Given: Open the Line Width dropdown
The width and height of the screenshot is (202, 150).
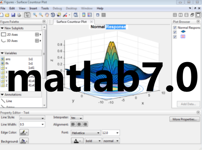Looking at the screenshot, I should (x=42, y=125).
